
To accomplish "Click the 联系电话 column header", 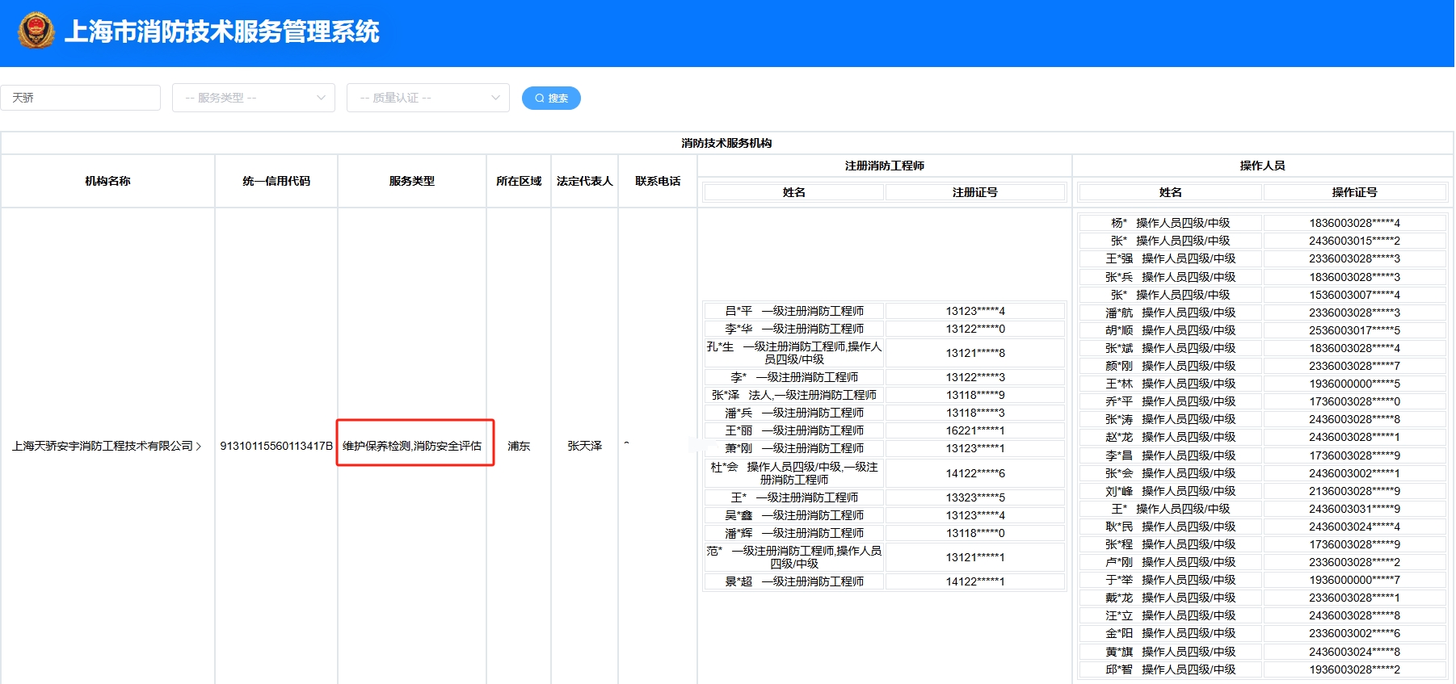I will coord(658,181).
